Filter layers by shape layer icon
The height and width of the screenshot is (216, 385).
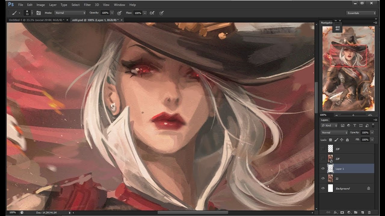361,125
